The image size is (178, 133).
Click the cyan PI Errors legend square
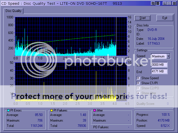[x=8, y=110]
